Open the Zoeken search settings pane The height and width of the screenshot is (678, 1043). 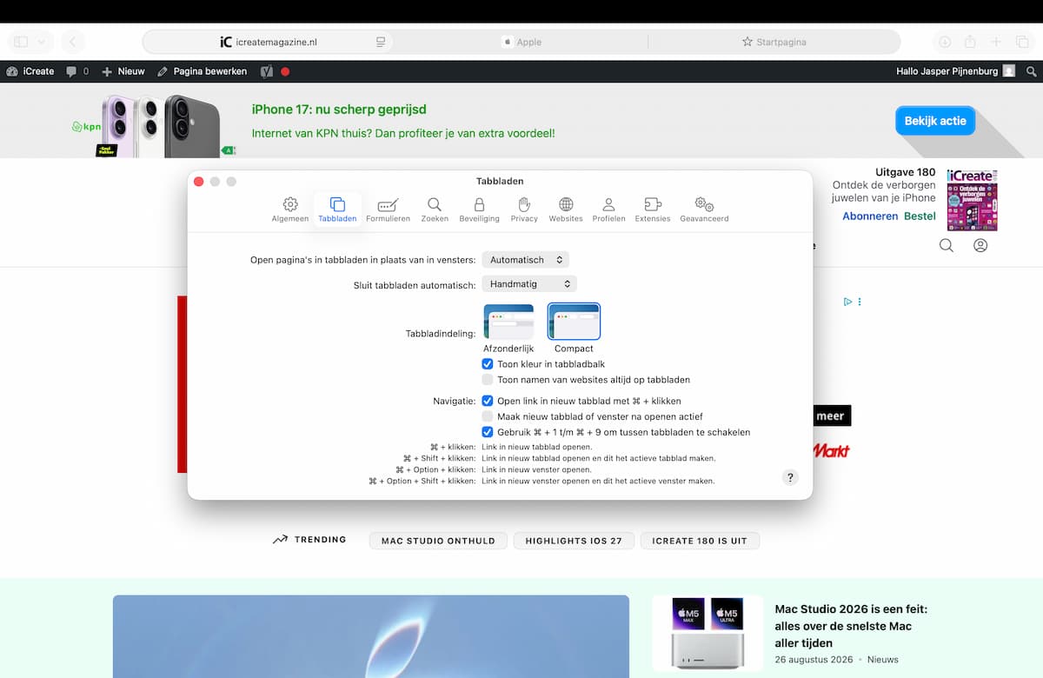coord(435,210)
